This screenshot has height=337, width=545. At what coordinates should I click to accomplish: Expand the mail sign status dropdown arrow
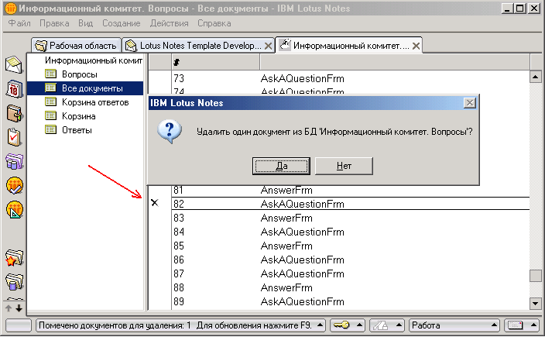coord(399,325)
